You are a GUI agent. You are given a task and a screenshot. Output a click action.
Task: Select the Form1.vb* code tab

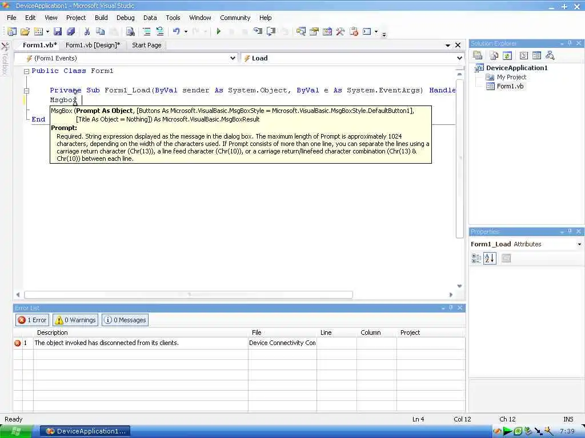(40, 45)
